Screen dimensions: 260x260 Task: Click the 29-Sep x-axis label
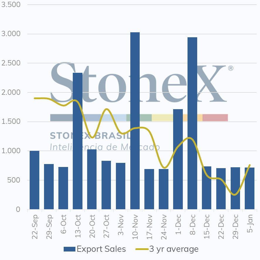(49, 227)
